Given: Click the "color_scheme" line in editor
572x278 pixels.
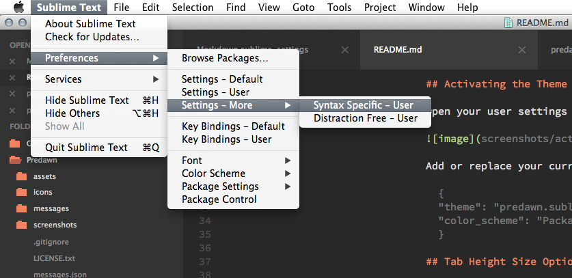Looking at the screenshot, I should pos(505,221).
